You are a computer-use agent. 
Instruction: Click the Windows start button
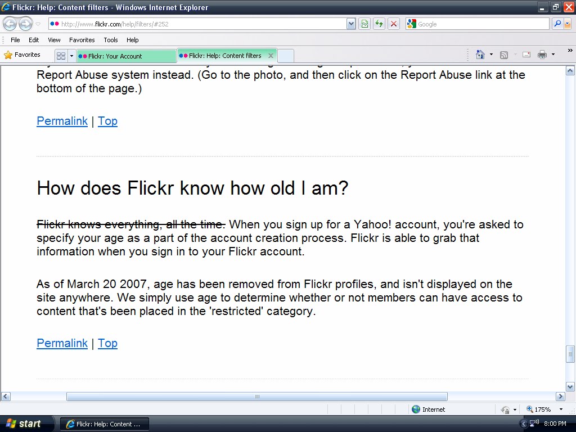(26, 424)
